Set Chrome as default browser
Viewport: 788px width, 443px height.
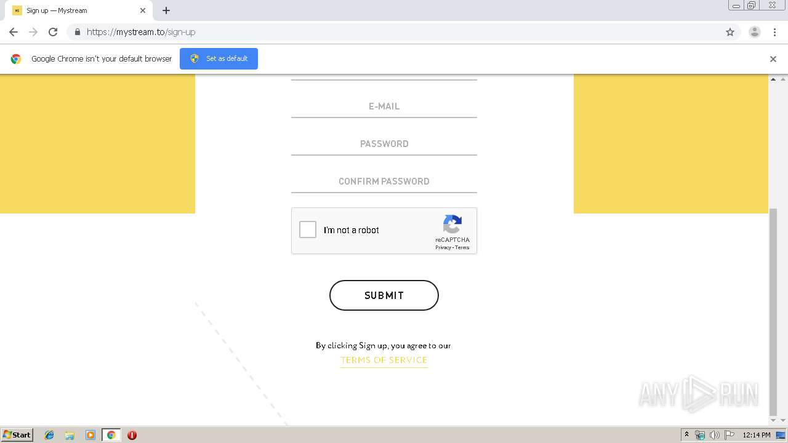tap(219, 58)
